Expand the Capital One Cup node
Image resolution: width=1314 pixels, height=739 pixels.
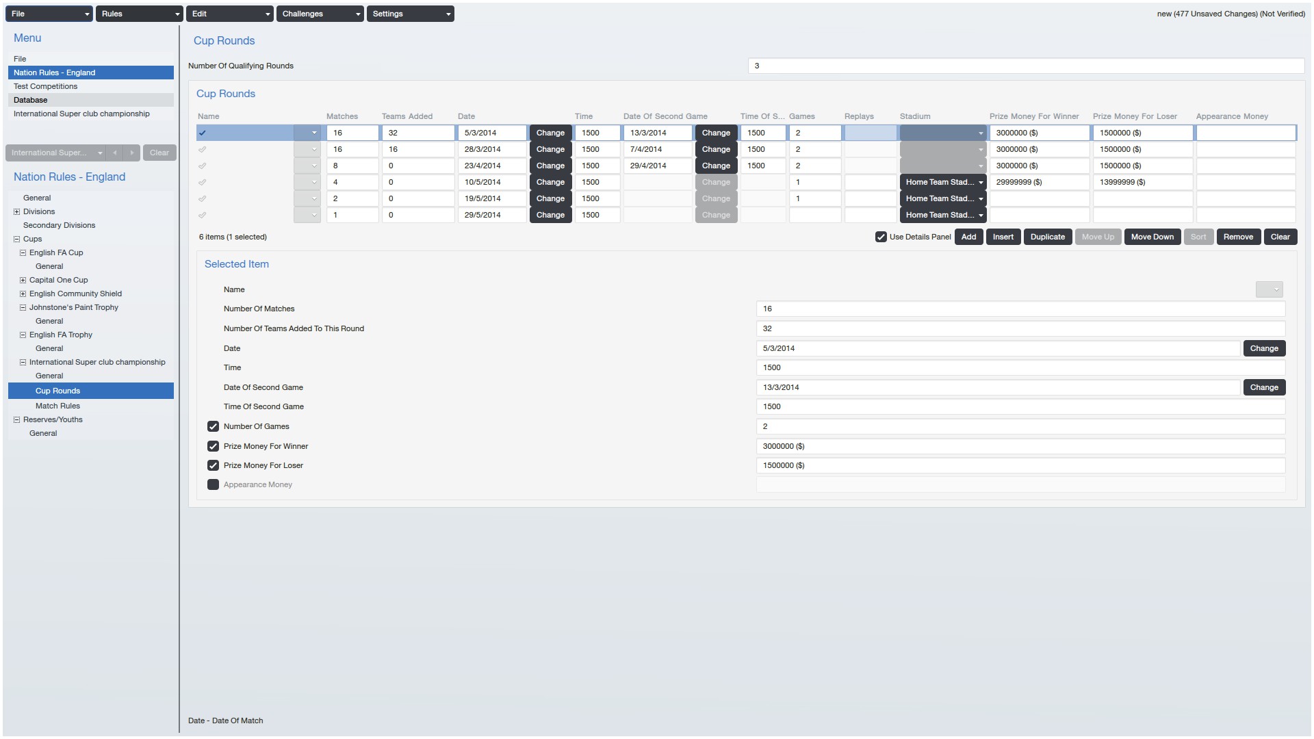click(x=23, y=280)
